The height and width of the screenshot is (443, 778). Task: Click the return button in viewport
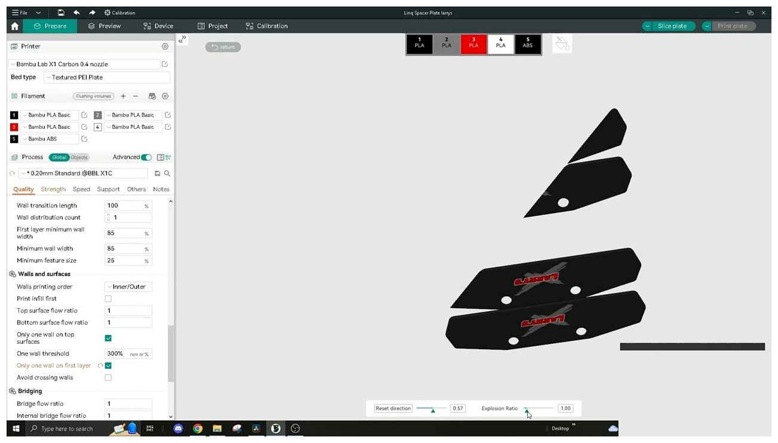pyautogui.click(x=223, y=47)
